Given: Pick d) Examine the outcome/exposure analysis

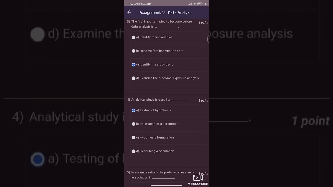Looking at the screenshot, I should (133, 78).
